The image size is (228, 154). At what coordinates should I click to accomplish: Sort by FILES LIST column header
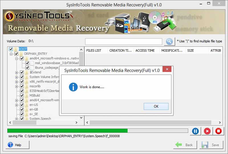(x=96, y=50)
